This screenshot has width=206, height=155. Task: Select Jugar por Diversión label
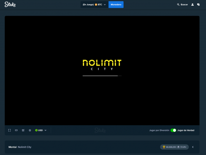coord(159,130)
